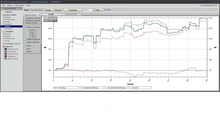Image resolution: width=220 pixels, height=119 pixels.
Task: Select the kr SEK currency option
Action: coord(28,37)
